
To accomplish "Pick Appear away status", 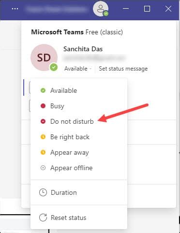I will pyautogui.click(x=79, y=152).
